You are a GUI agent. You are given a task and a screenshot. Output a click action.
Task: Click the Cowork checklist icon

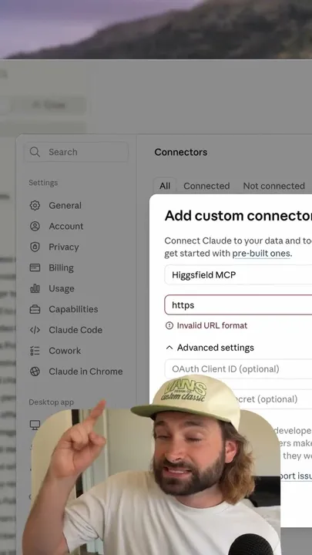(x=35, y=351)
